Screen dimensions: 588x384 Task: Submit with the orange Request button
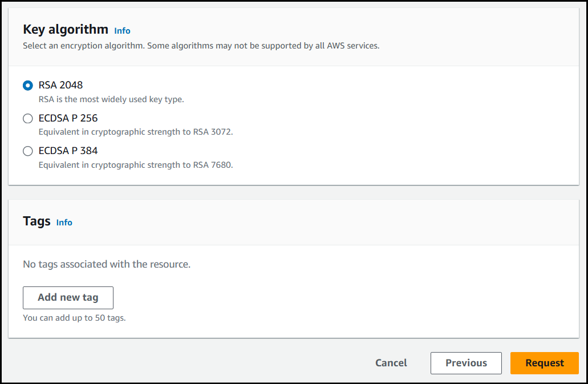pos(544,363)
